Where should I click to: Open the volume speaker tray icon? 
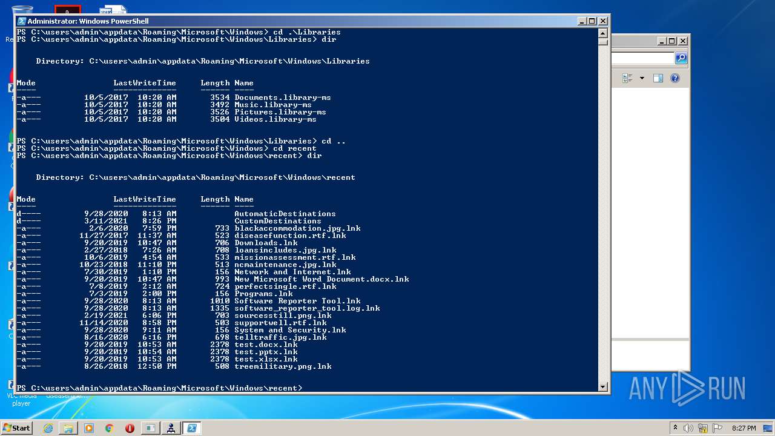point(688,428)
